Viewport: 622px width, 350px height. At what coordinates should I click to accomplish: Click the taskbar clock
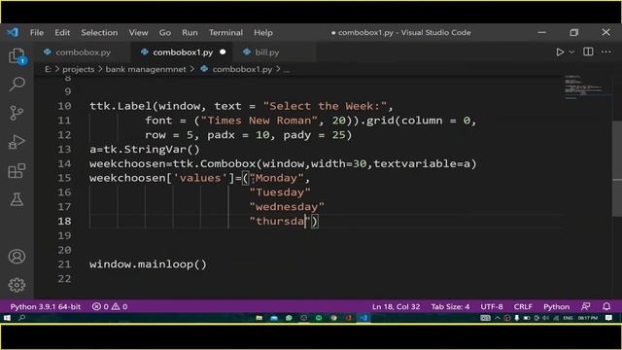coord(587,318)
